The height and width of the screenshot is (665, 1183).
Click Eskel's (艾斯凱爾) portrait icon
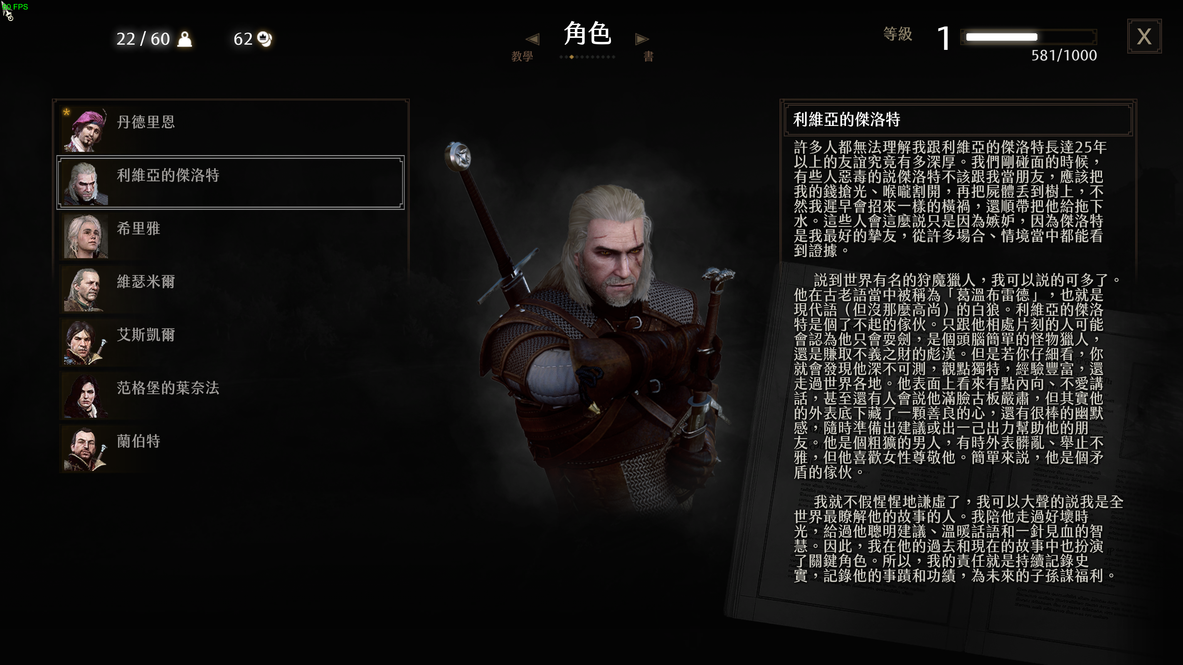coord(85,343)
